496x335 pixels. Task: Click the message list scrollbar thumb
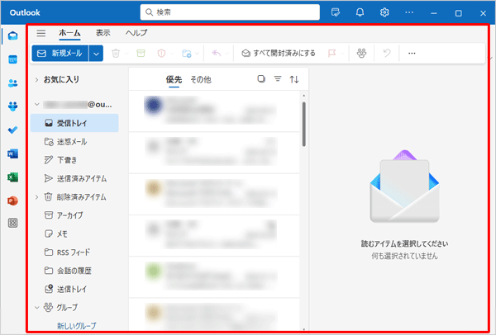[304, 124]
